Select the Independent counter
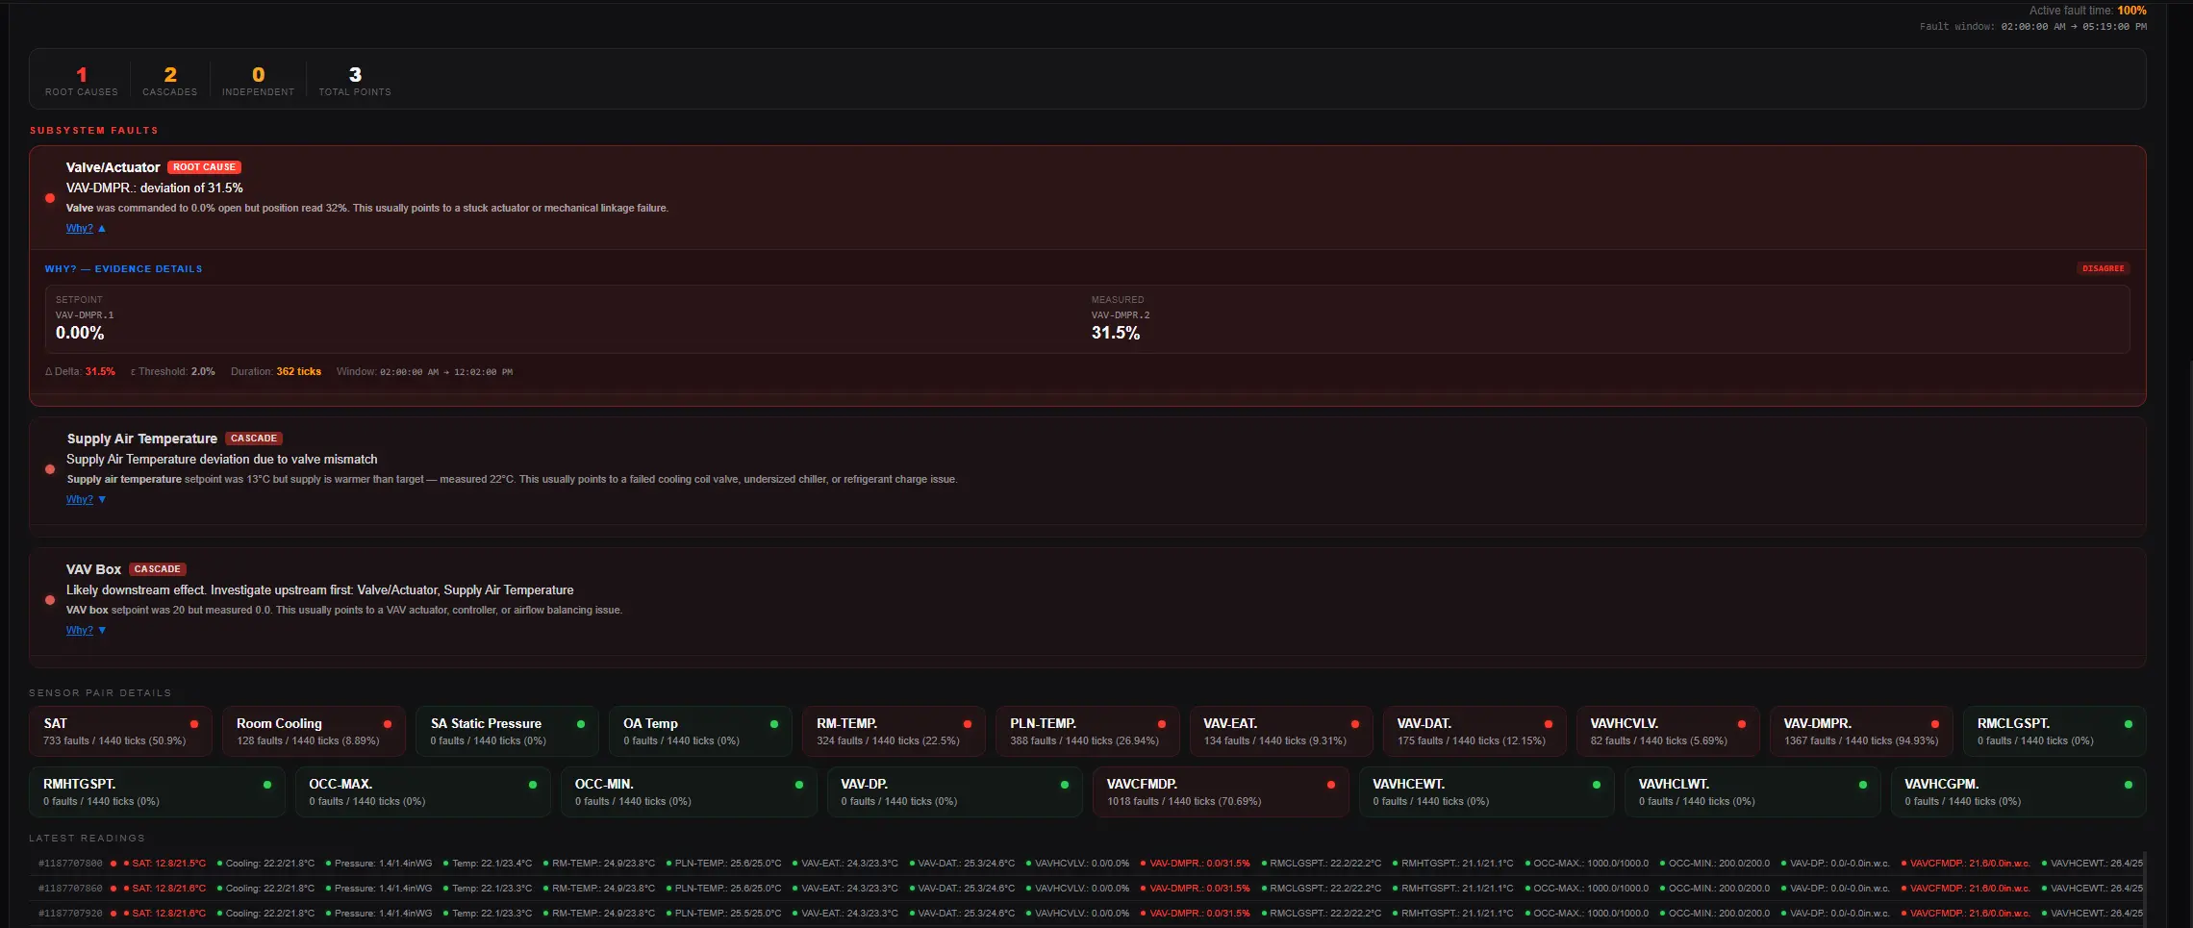Viewport: 2193px width, 928px height. coord(258,80)
